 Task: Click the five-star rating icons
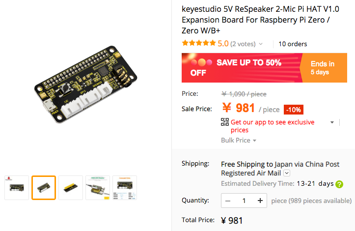pyautogui.click(x=198, y=43)
